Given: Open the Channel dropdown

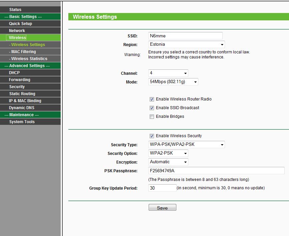Looking at the screenshot, I should [168, 73].
